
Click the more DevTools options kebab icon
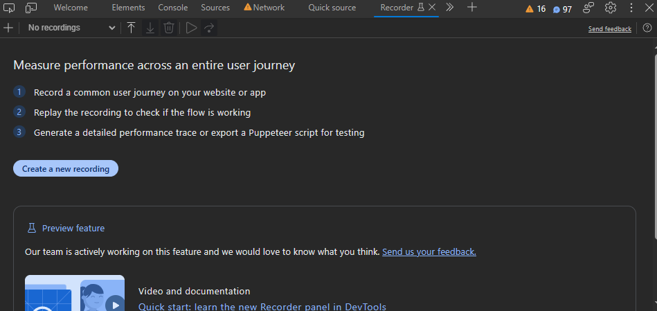tap(631, 8)
